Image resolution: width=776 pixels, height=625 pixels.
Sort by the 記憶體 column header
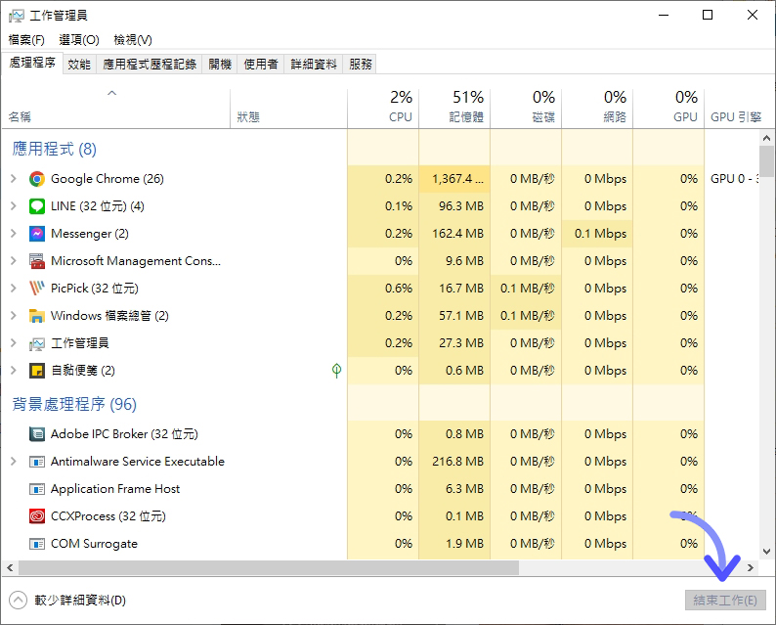(454, 109)
